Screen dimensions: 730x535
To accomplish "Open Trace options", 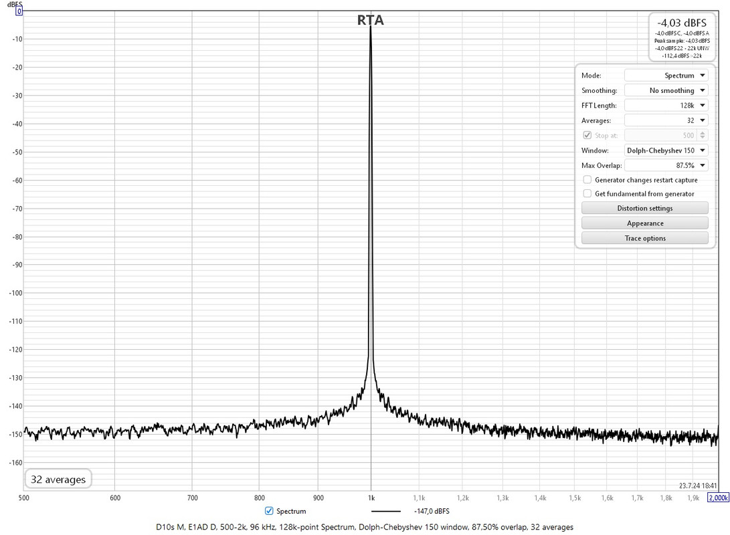I will pos(645,238).
